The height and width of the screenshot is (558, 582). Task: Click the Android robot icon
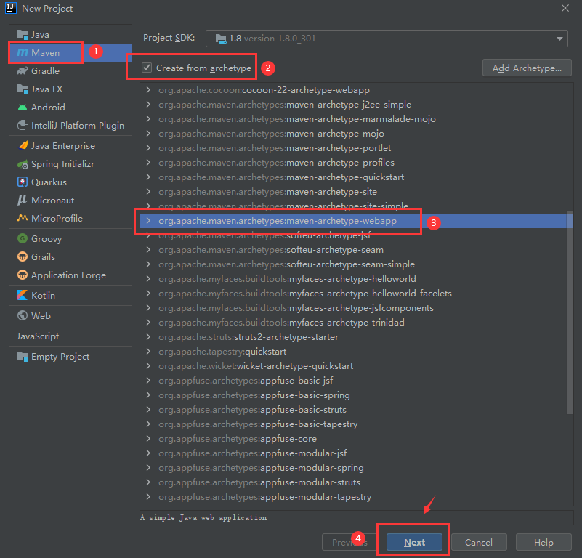point(23,108)
